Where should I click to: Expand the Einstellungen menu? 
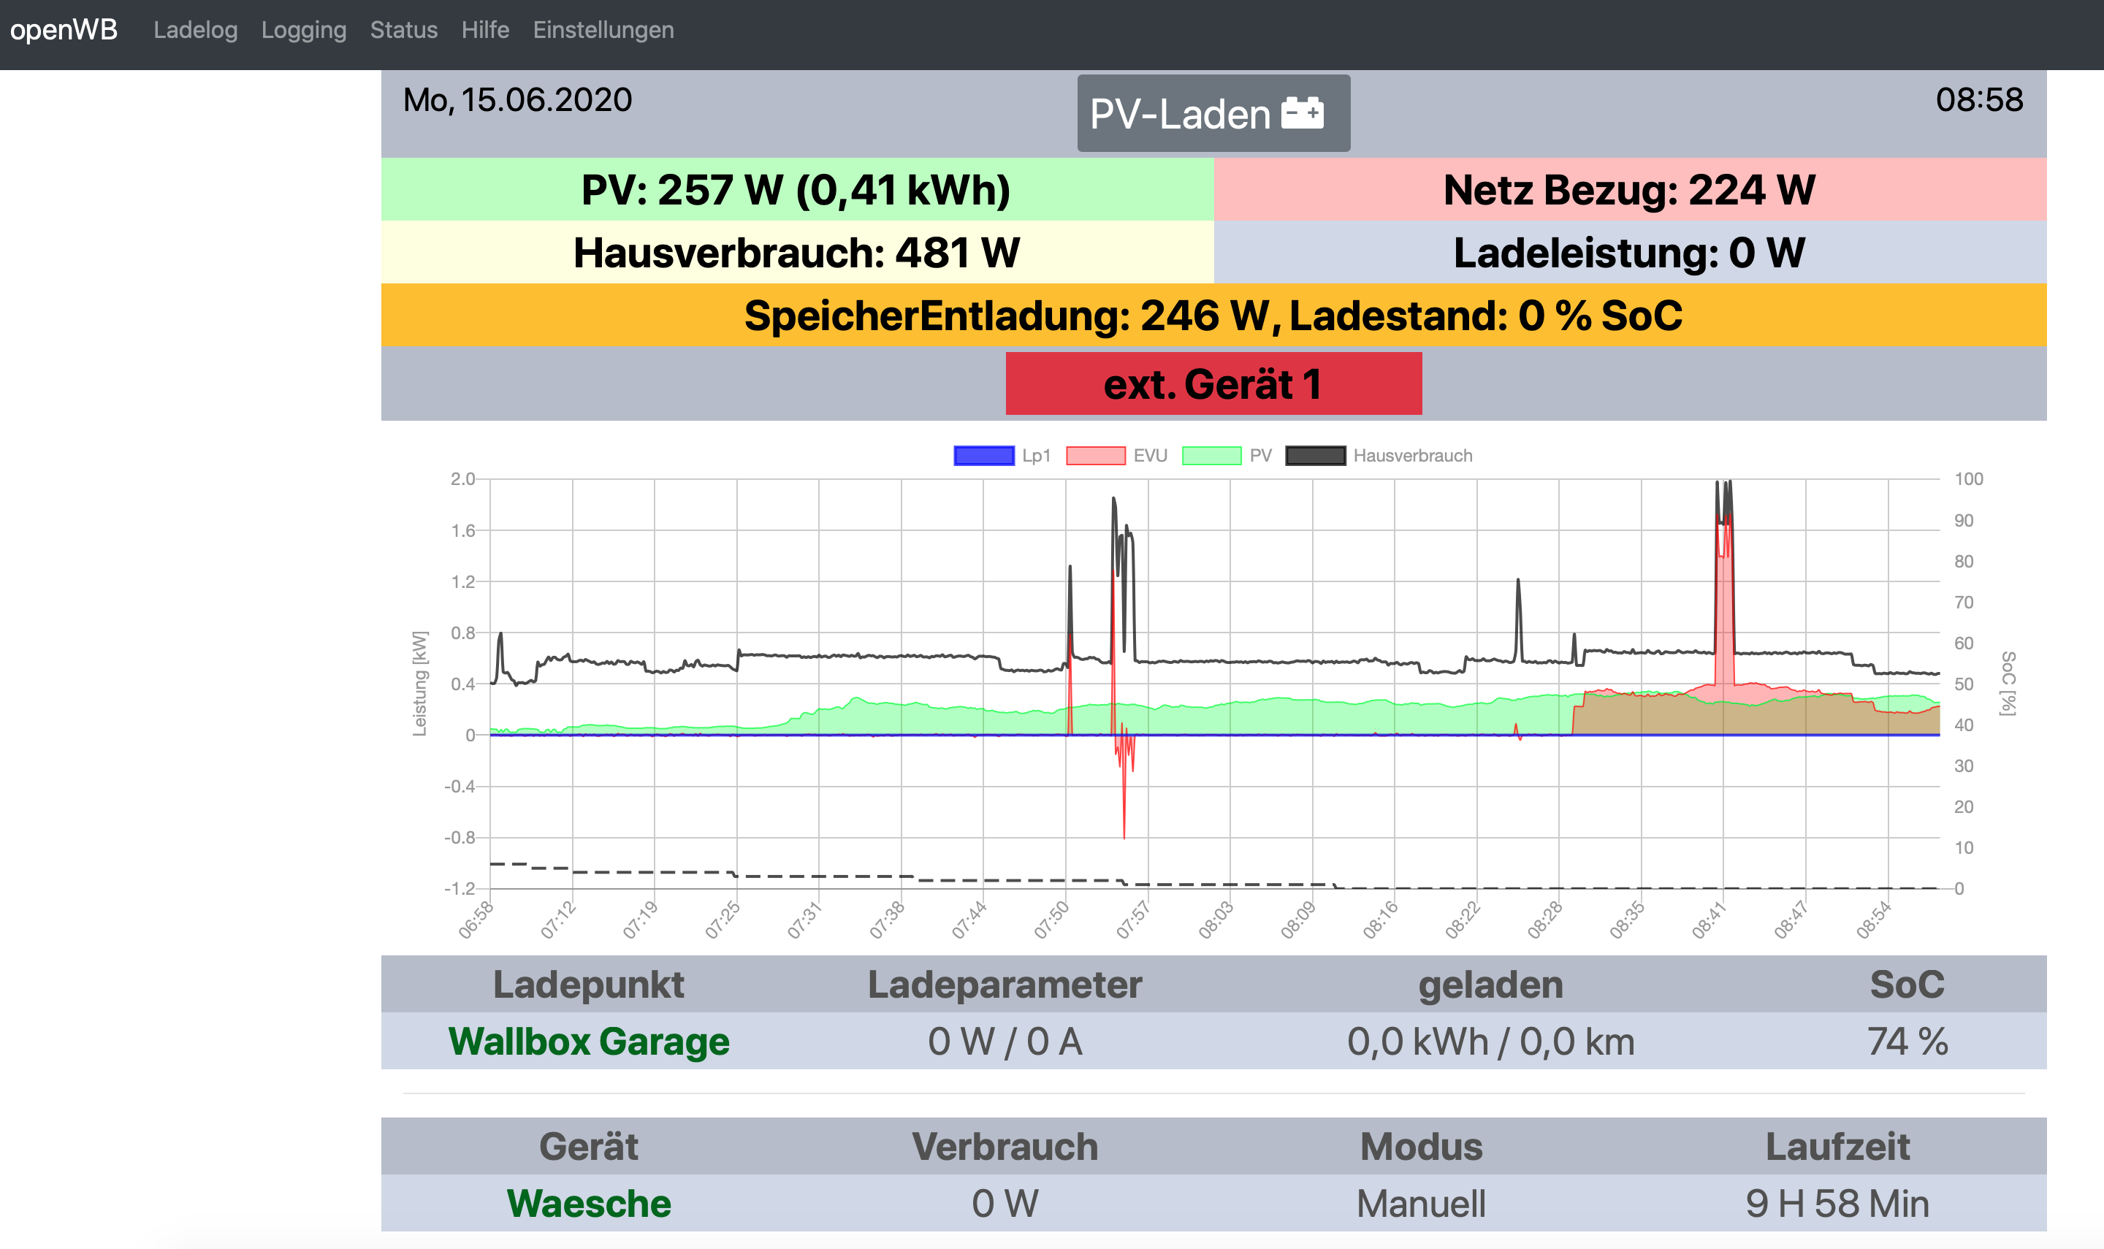603,30
